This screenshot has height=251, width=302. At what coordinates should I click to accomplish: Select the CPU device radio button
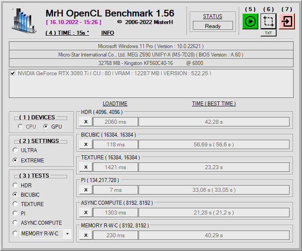pyautogui.click(x=20, y=126)
